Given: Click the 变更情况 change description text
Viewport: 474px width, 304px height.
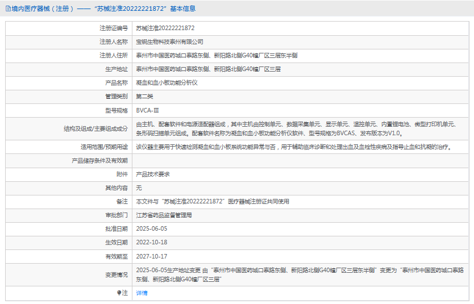Looking at the screenshot, I should (300, 274).
